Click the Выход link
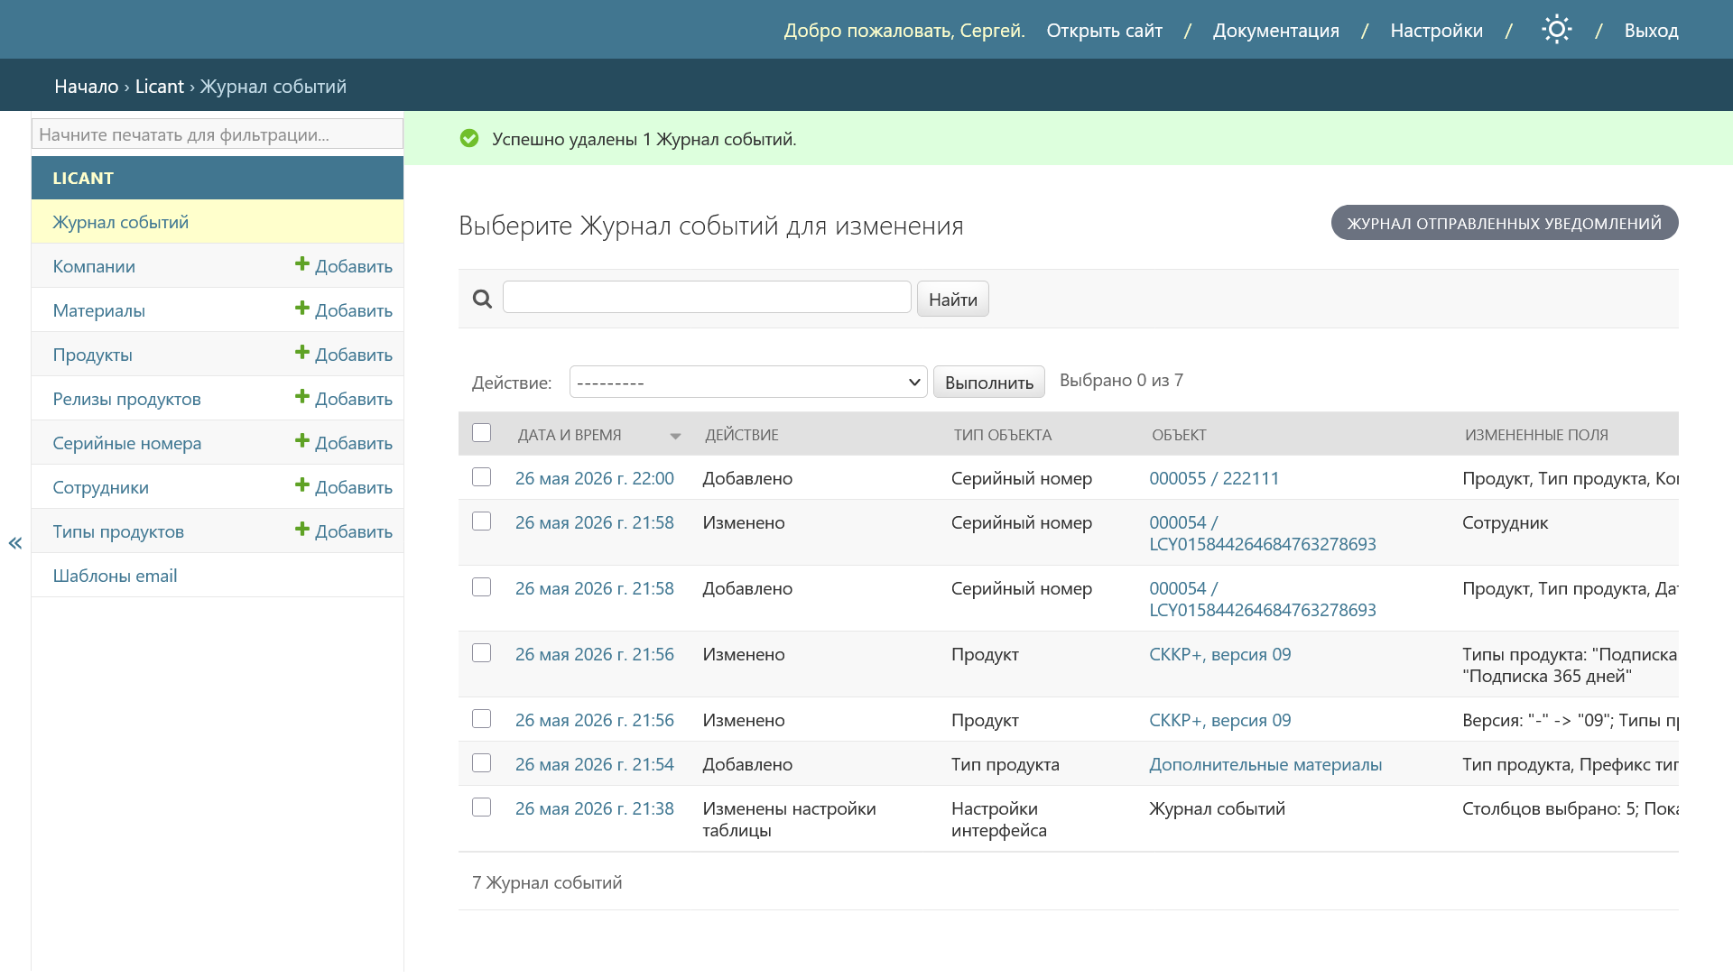 click(1651, 31)
